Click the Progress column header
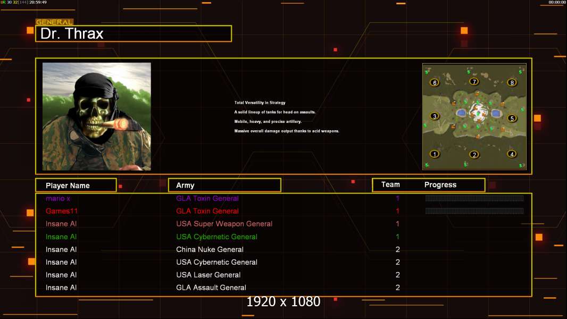The width and height of the screenshot is (567, 319). click(x=440, y=184)
